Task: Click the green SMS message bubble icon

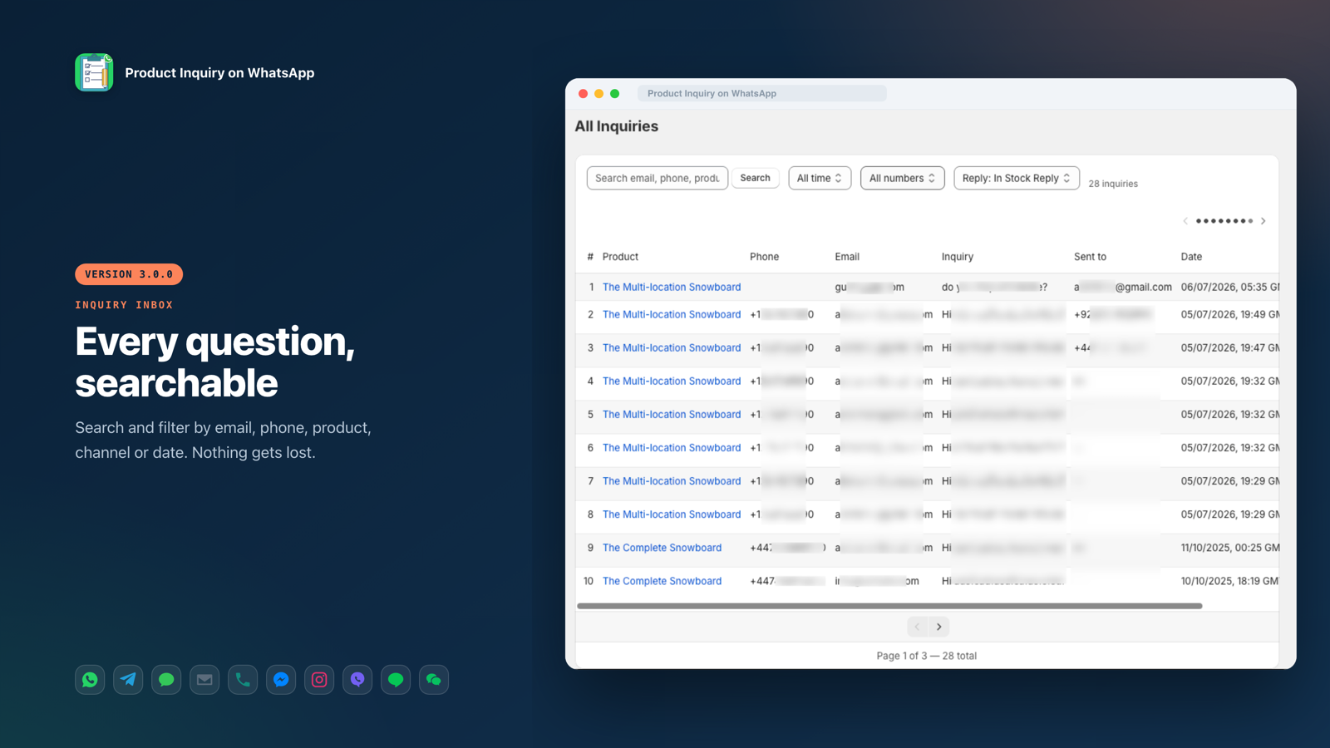Action: (x=166, y=680)
